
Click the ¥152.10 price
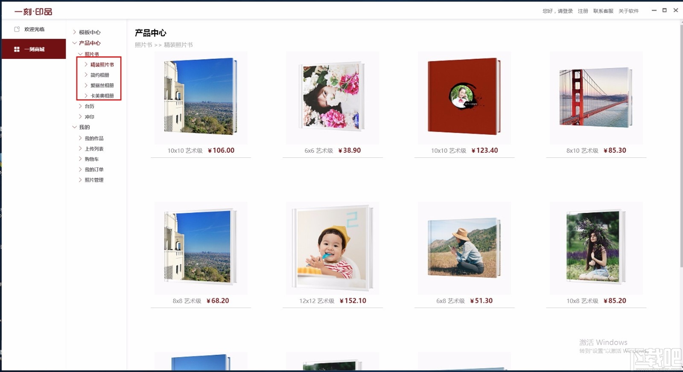(353, 301)
